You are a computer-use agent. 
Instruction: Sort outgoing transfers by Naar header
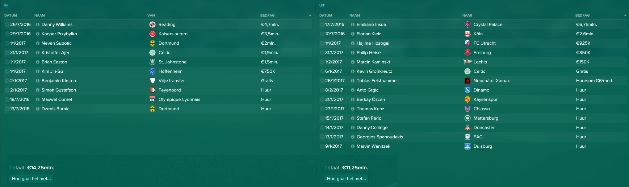coord(467,15)
